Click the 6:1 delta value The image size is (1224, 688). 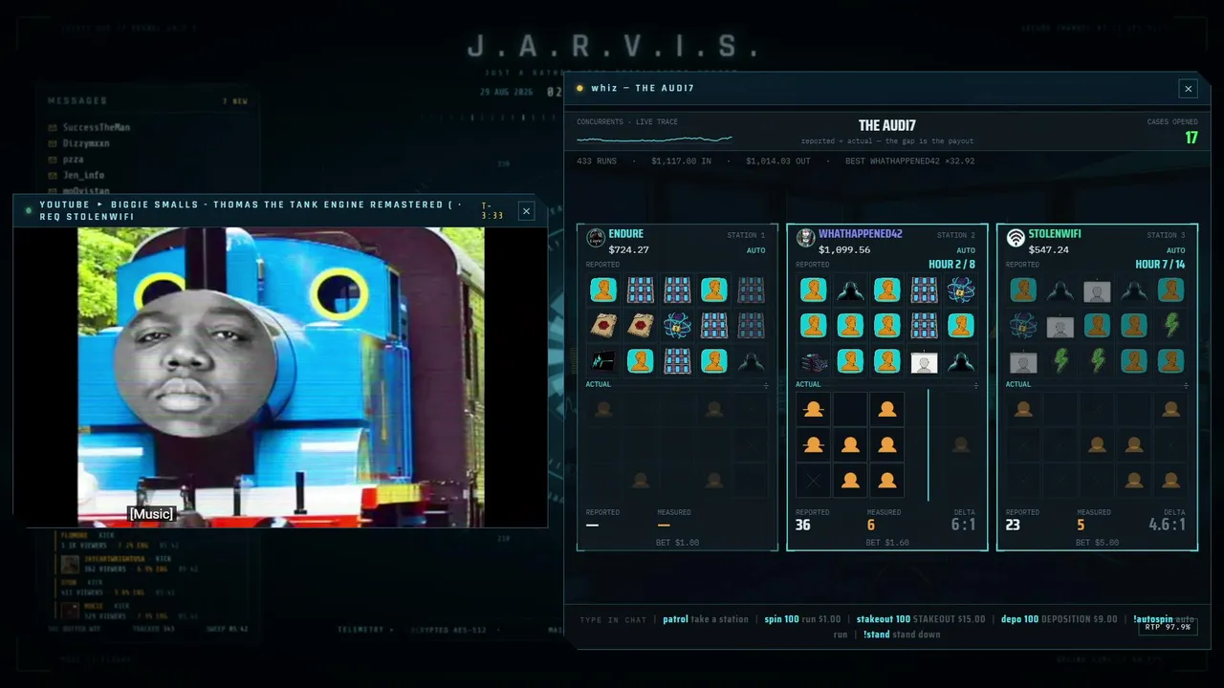[x=963, y=525]
